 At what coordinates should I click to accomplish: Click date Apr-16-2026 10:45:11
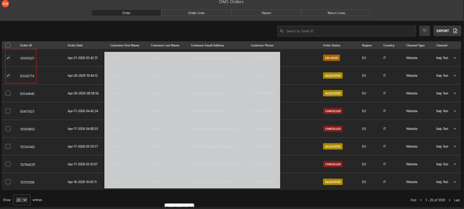(x=82, y=182)
